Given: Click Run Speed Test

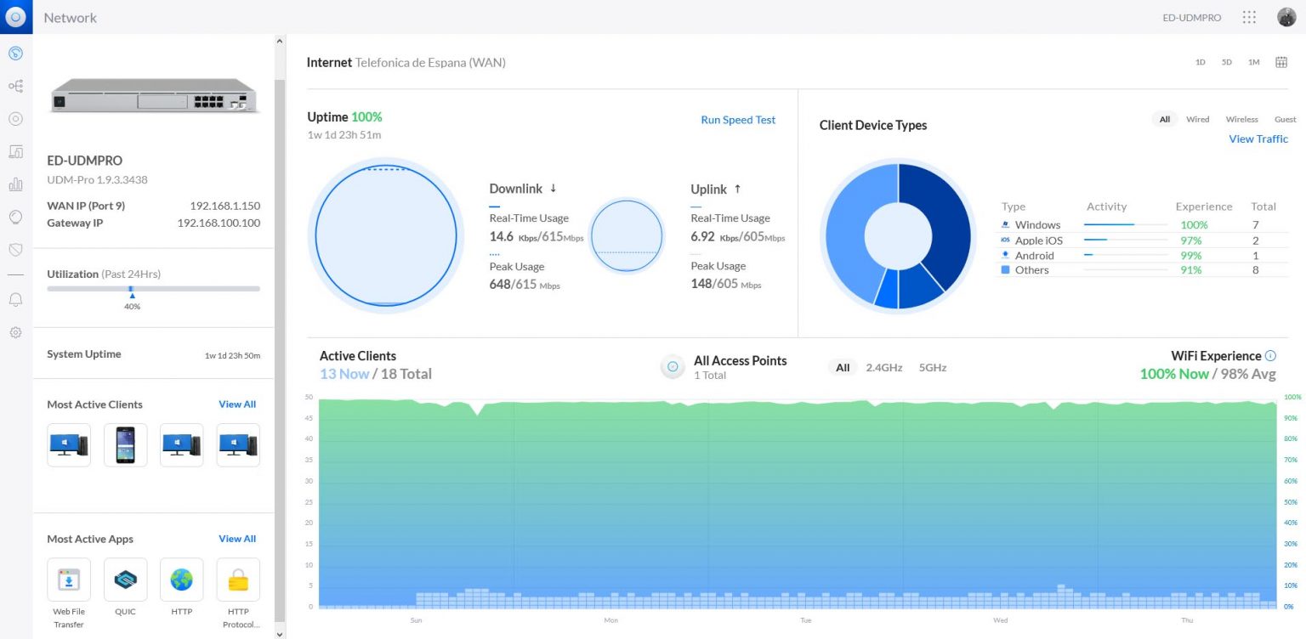Looking at the screenshot, I should point(737,120).
